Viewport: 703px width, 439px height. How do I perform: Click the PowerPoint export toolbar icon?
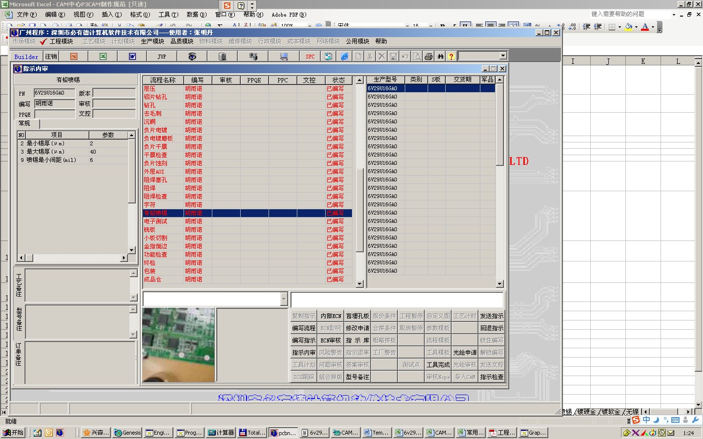[74, 57]
